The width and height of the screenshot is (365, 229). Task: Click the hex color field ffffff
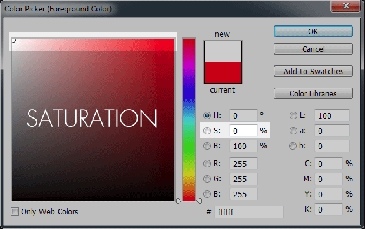(249, 211)
